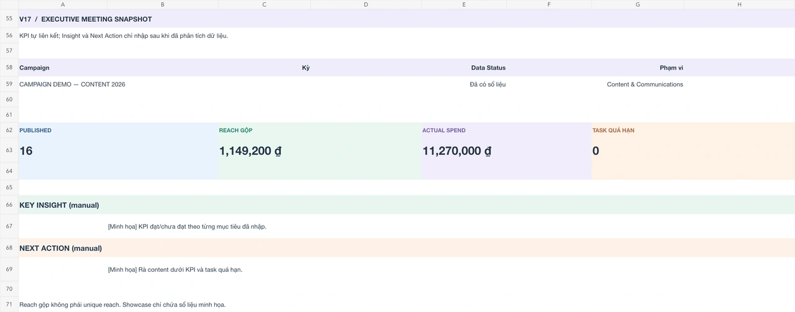Select row 71 header
Image resolution: width=795 pixels, height=312 pixels.
point(9,305)
